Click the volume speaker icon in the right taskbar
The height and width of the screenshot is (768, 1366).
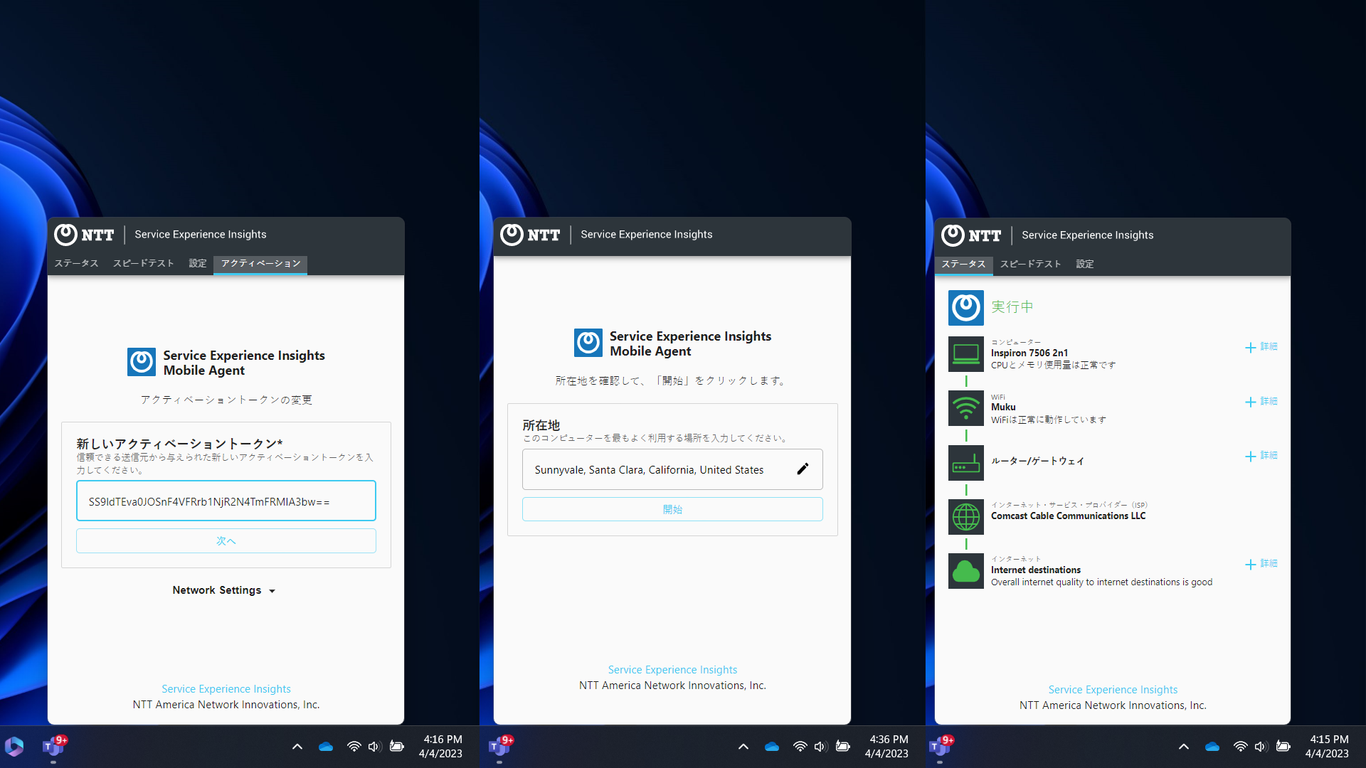[1261, 747]
